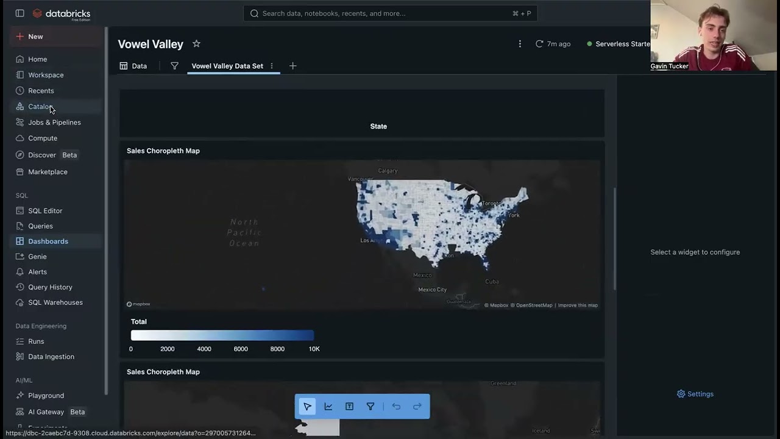This screenshot has width=780, height=439.
Task: Select Vowel Valley Data Set tab
Action: 227,66
